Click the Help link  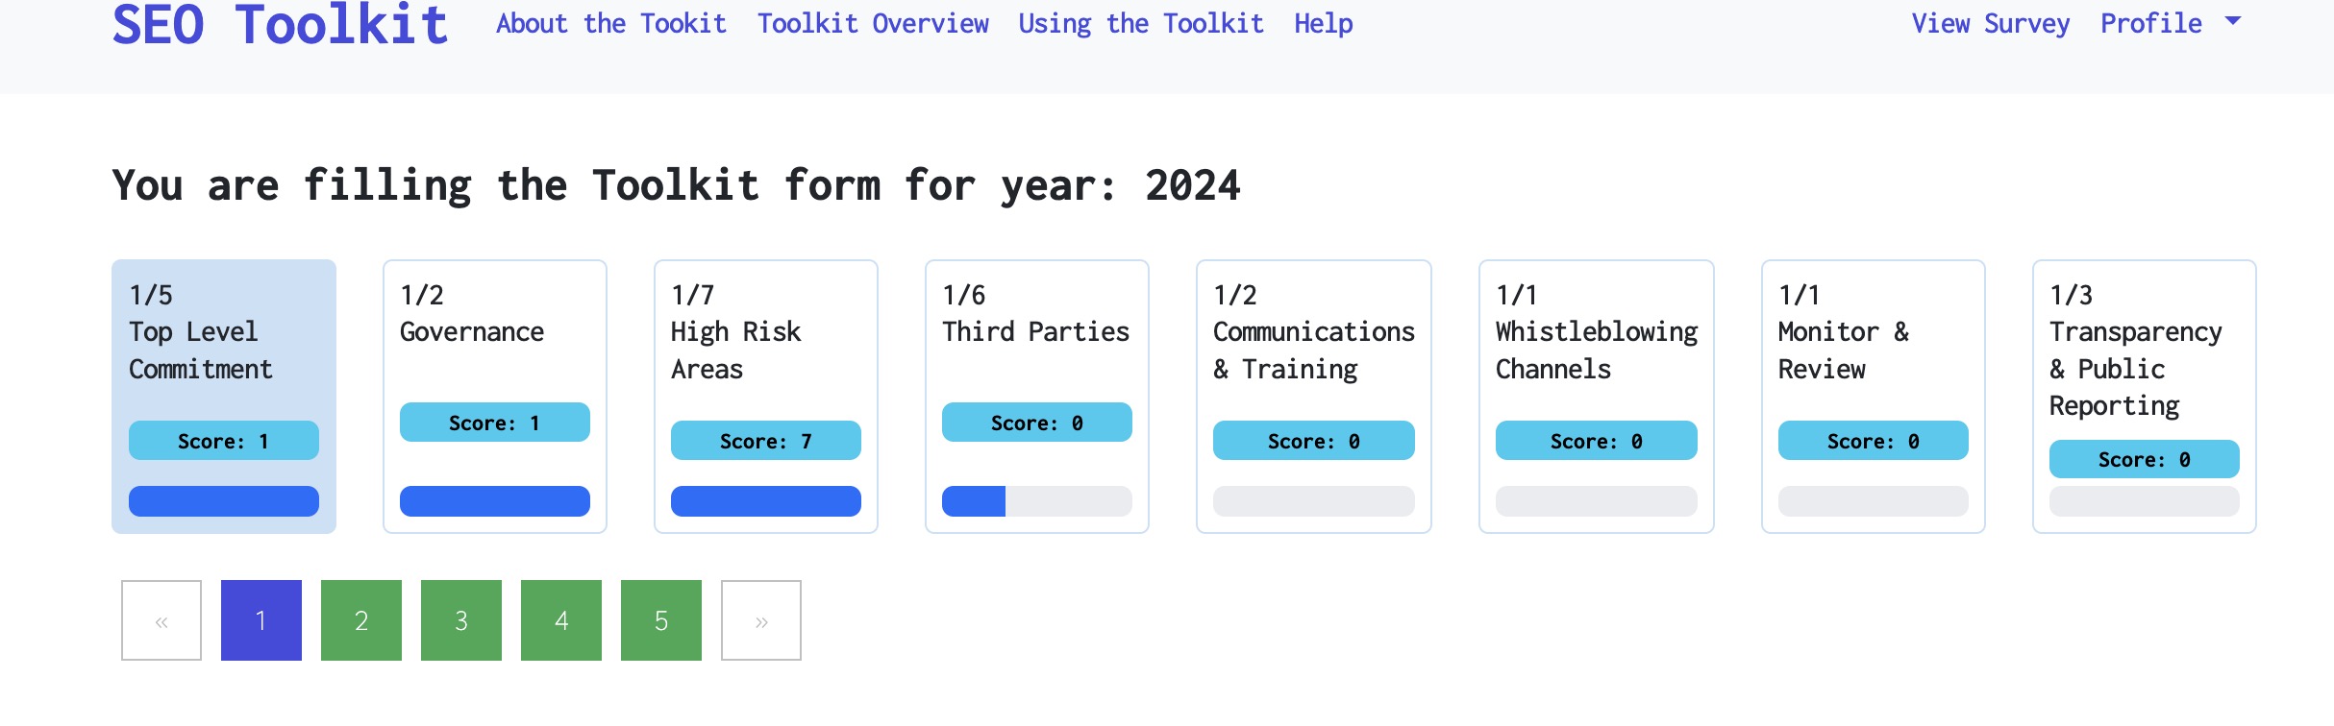(x=1323, y=23)
